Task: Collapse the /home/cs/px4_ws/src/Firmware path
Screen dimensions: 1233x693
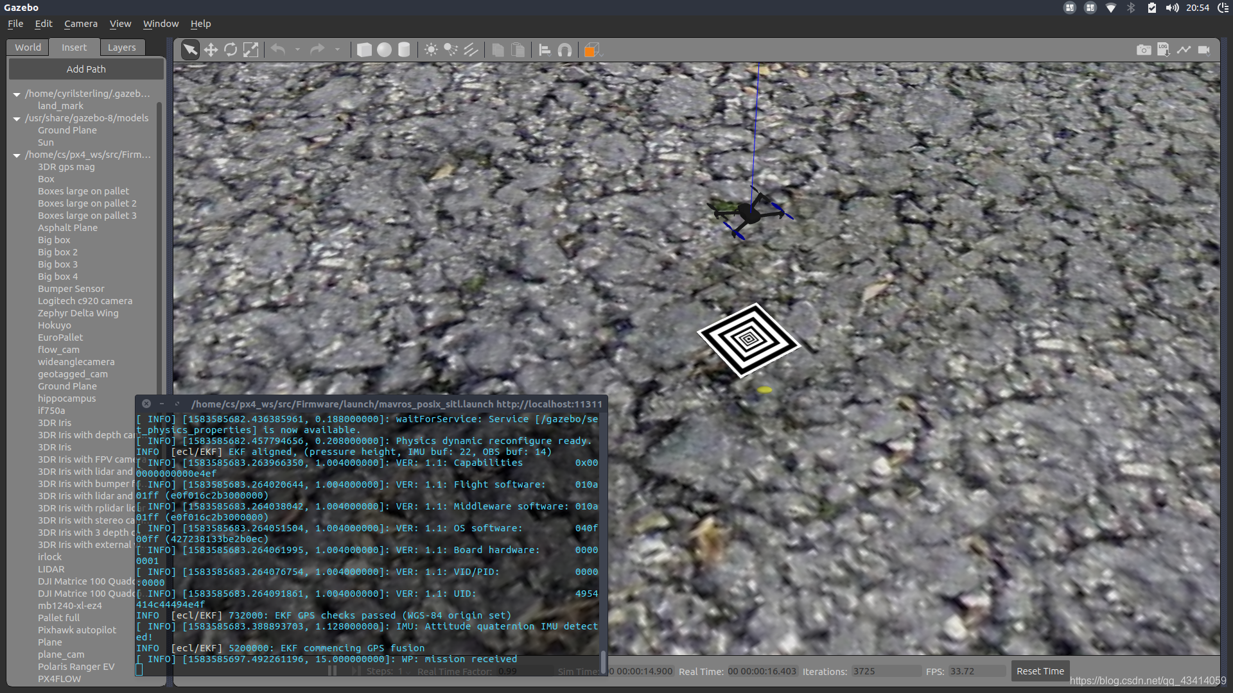Action: pos(17,155)
